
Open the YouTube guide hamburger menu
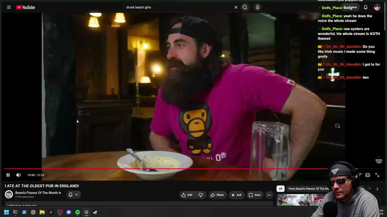[9, 7]
